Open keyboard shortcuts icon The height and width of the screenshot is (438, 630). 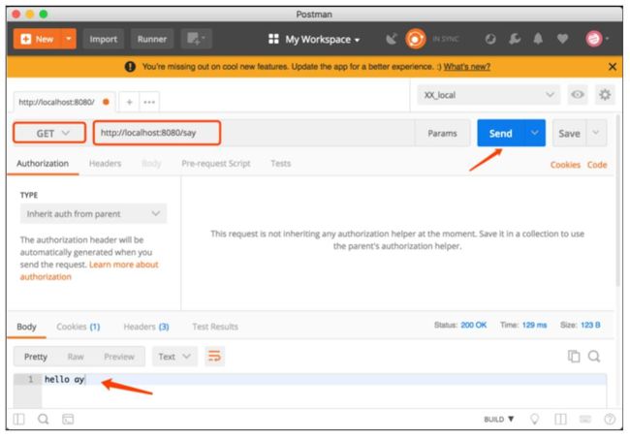(585, 420)
